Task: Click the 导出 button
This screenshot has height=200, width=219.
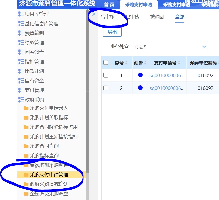Action: coord(112,32)
